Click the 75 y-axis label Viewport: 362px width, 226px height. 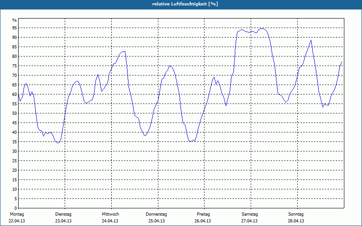coord(14,66)
